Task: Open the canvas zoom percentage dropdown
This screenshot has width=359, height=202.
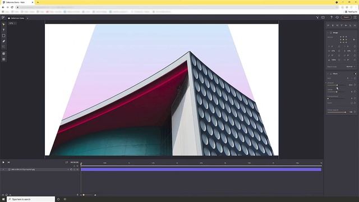Action: pyautogui.click(x=12, y=24)
